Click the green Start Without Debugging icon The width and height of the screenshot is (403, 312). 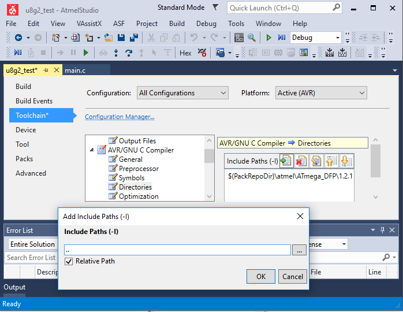268,38
